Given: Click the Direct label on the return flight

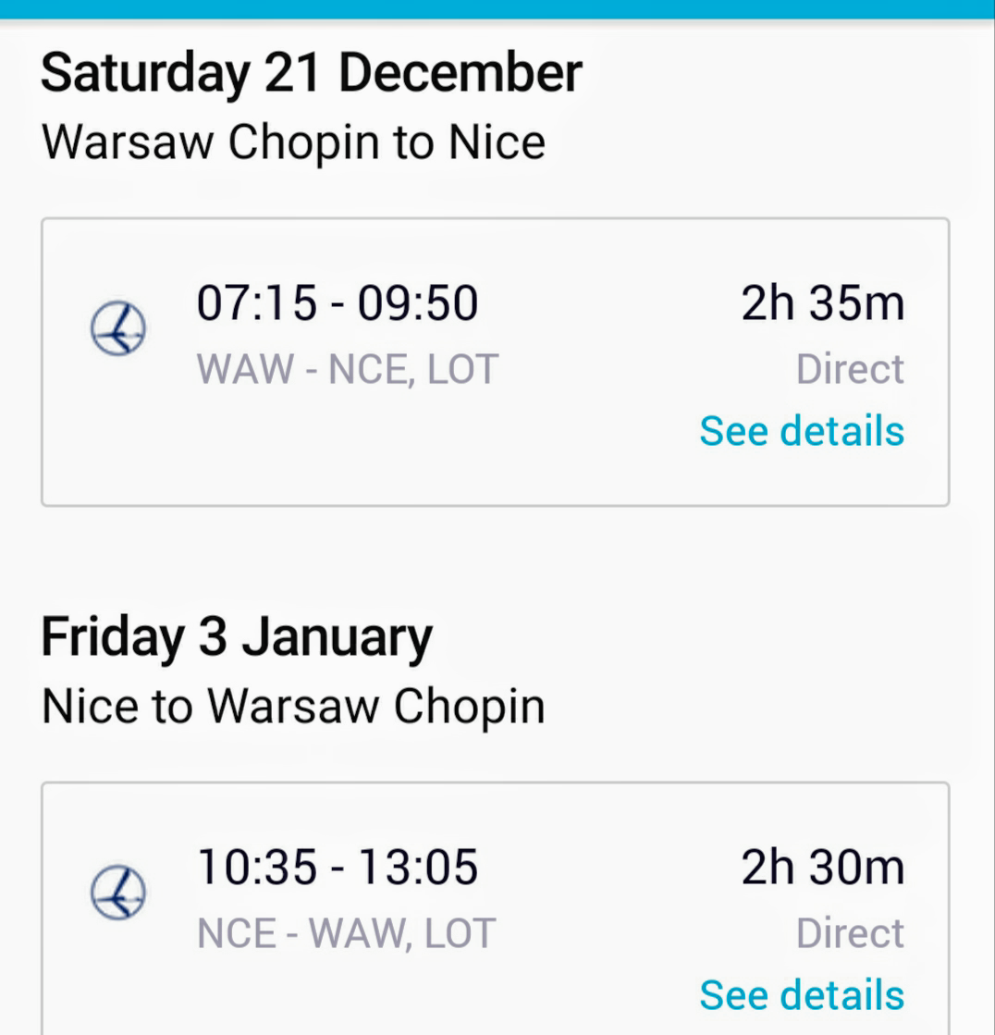Looking at the screenshot, I should point(850,934).
